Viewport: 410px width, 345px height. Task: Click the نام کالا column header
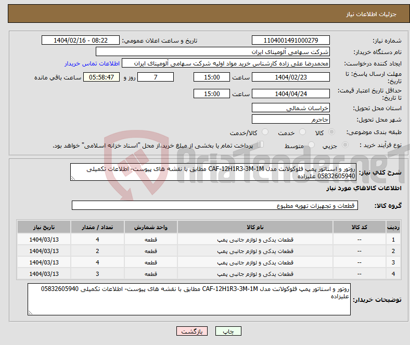(x=255, y=227)
